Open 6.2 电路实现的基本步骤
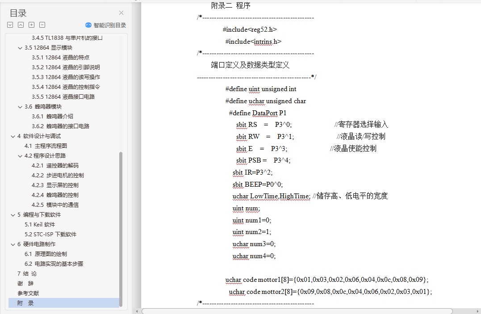The image size is (481, 314). click(x=54, y=264)
